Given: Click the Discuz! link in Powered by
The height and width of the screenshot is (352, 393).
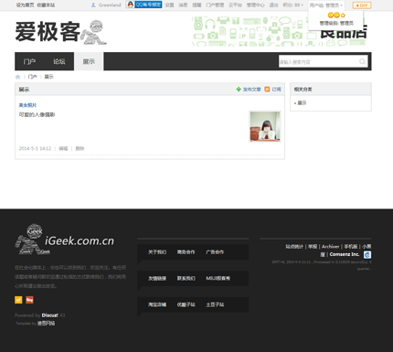Looking at the screenshot, I should click(49, 315).
